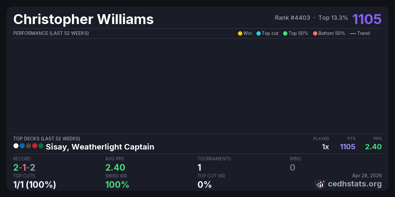Click the red mana color dot
Viewport: 395px width, 197px height.
pyautogui.click(x=35, y=146)
